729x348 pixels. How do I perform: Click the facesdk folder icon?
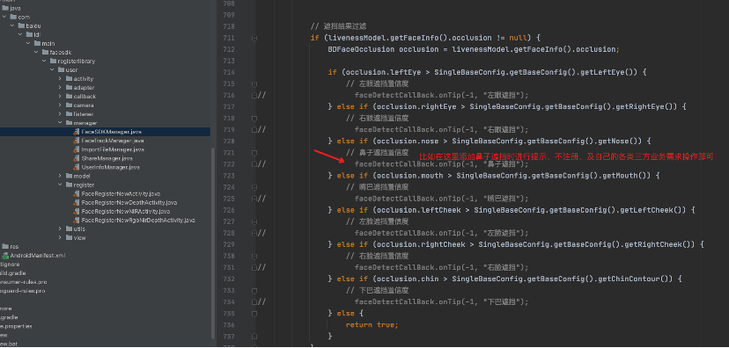[45, 53]
